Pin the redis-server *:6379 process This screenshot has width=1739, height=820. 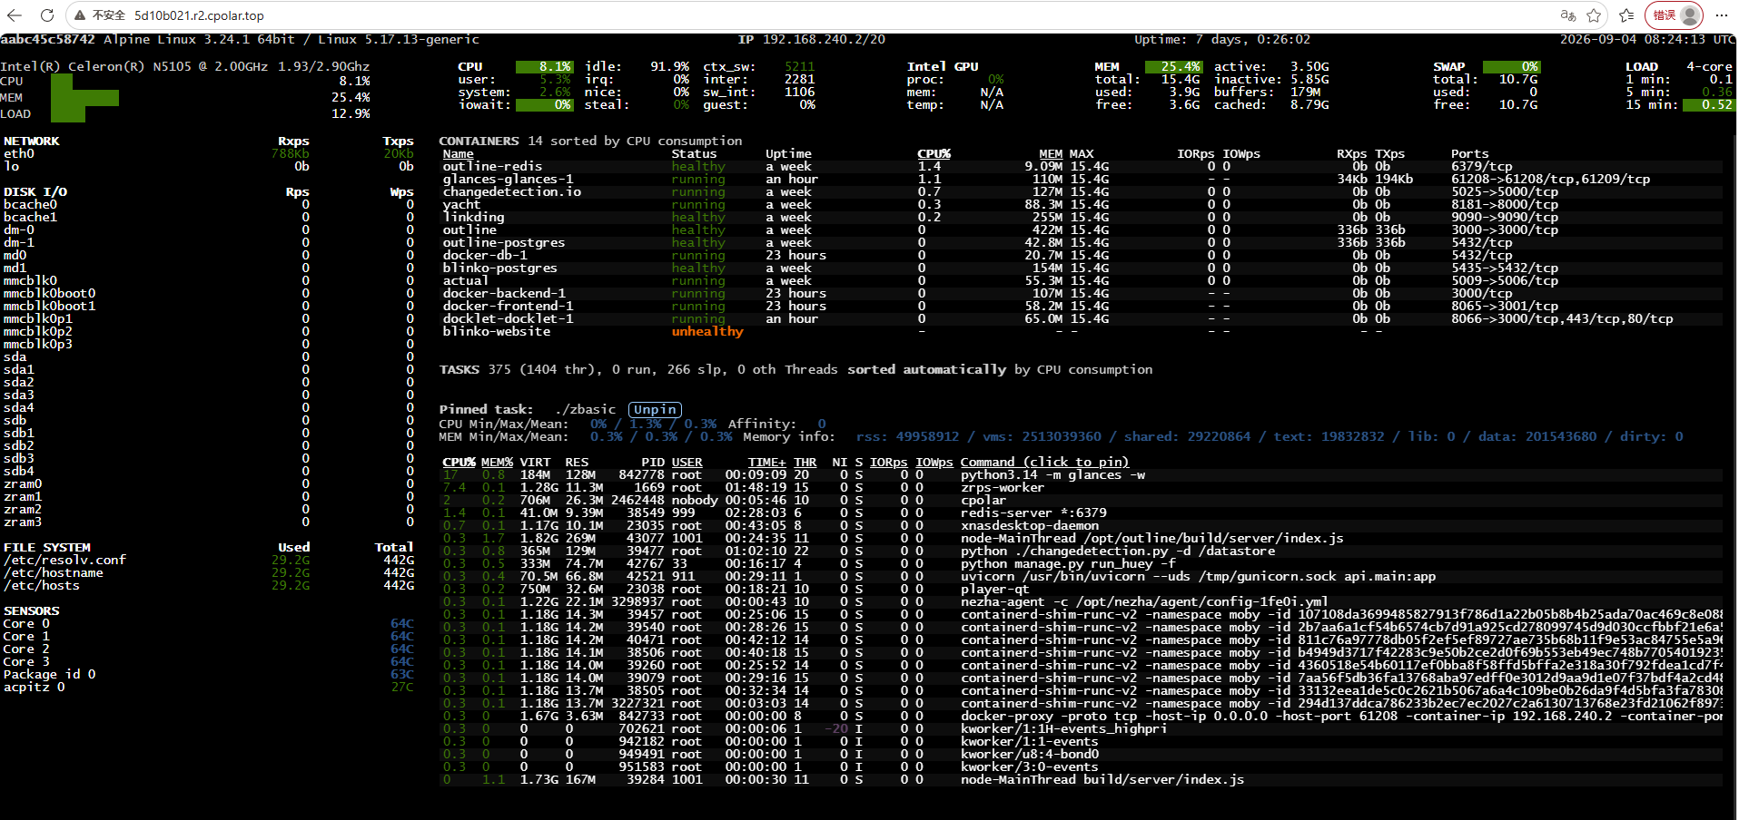point(1033,513)
